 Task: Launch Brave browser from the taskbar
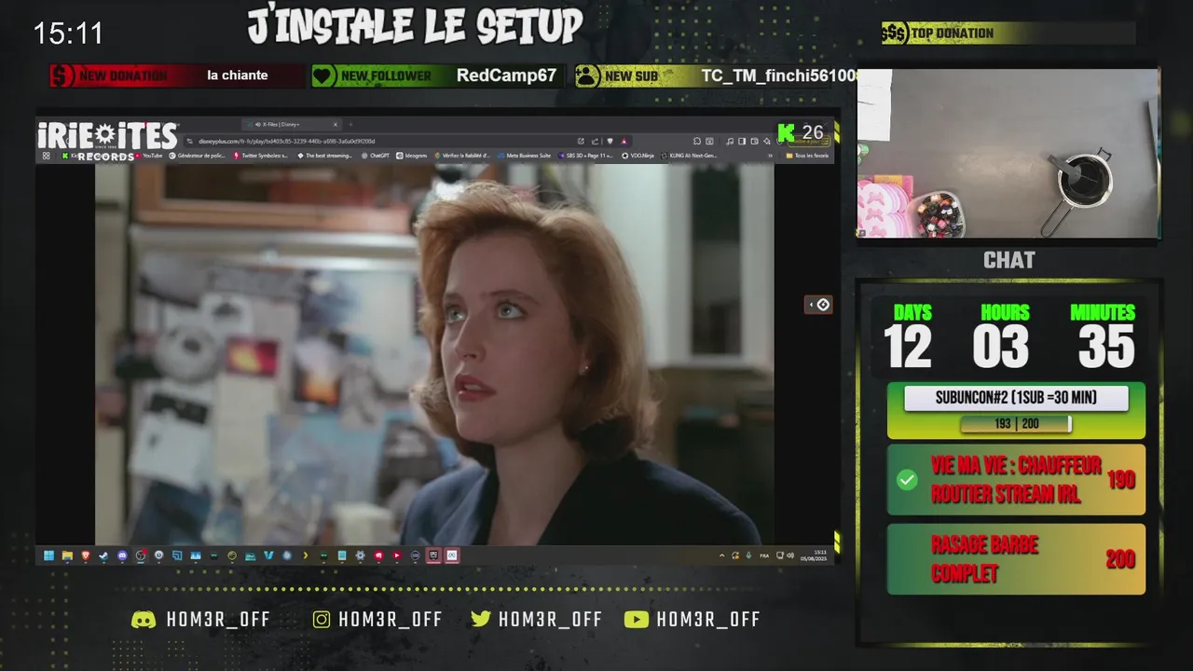click(86, 555)
